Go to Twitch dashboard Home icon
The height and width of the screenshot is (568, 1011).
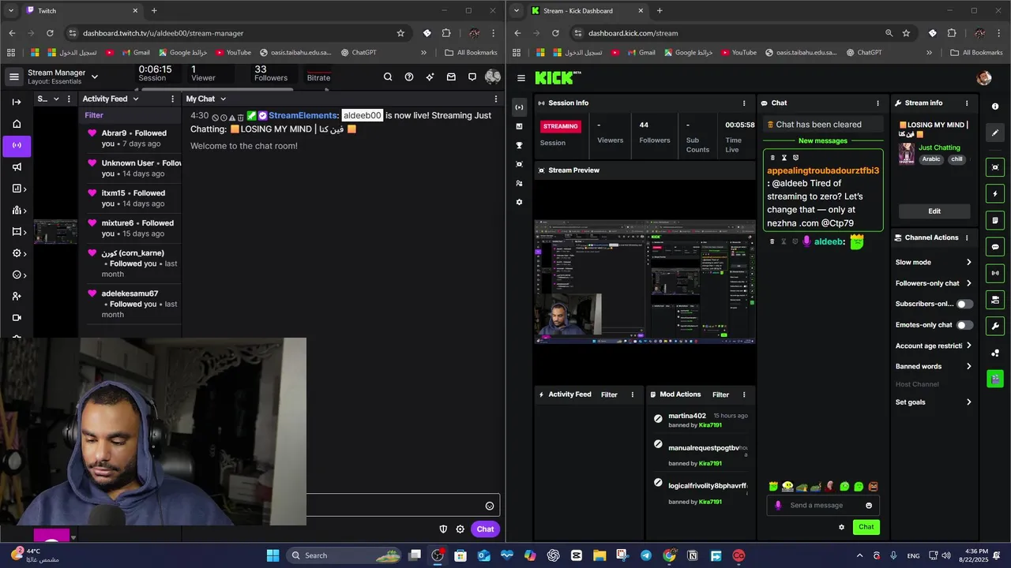click(17, 124)
